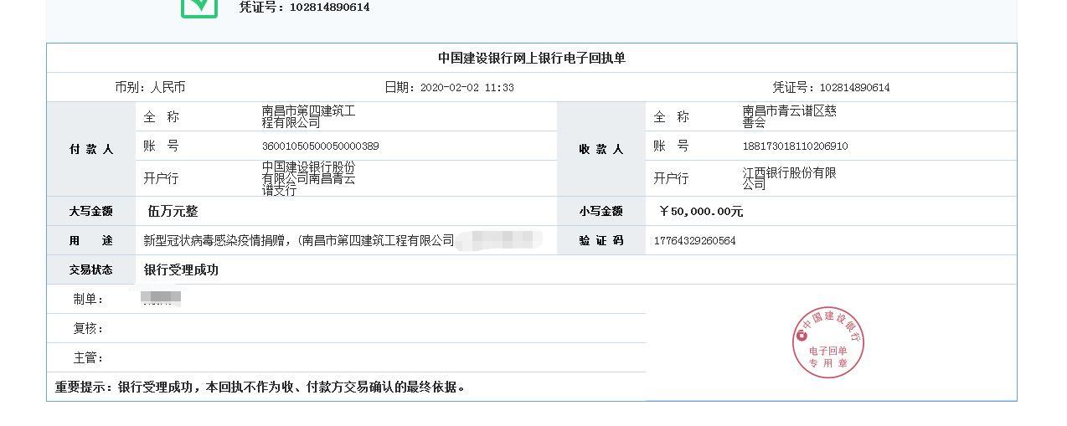Image resolution: width=1067 pixels, height=426 pixels.
Task: Select verification code 17764329260564
Action: (694, 240)
